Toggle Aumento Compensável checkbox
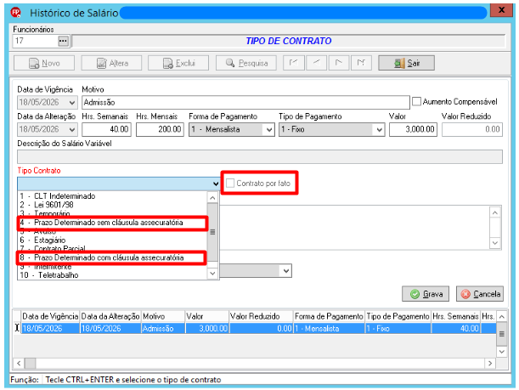The image size is (519, 390). click(416, 101)
